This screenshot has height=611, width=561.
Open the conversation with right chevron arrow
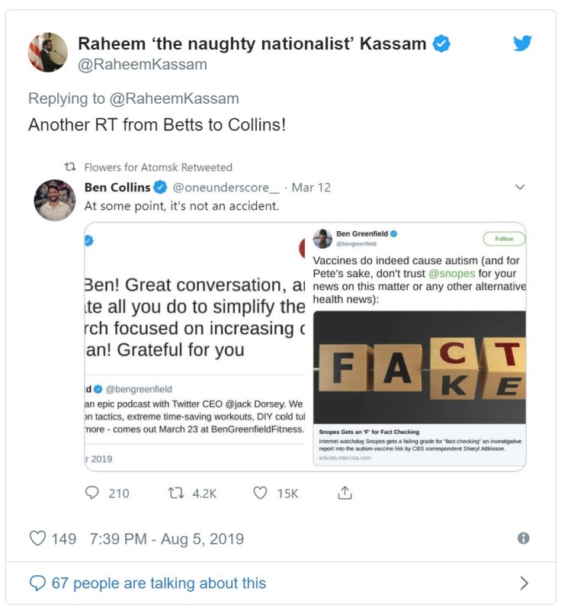[524, 584]
